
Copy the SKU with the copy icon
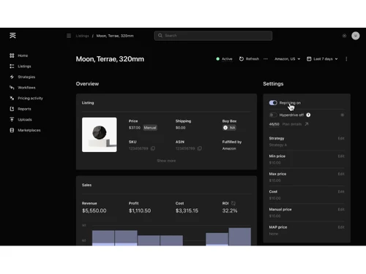click(x=153, y=148)
